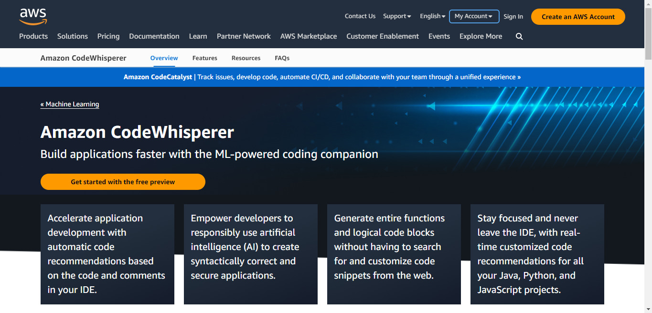The width and height of the screenshot is (652, 313).
Task: Click the Amazon CodeWhisperer product name link
Action: pyautogui.click(x=84, y=58)
